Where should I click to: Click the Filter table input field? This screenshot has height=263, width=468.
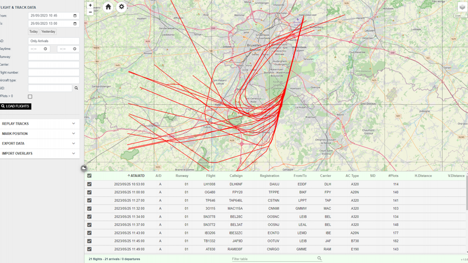click(x=274, y=259)
